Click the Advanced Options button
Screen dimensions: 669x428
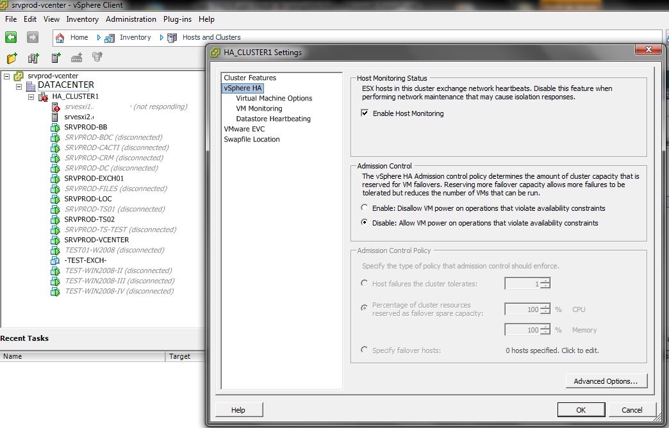606,381
